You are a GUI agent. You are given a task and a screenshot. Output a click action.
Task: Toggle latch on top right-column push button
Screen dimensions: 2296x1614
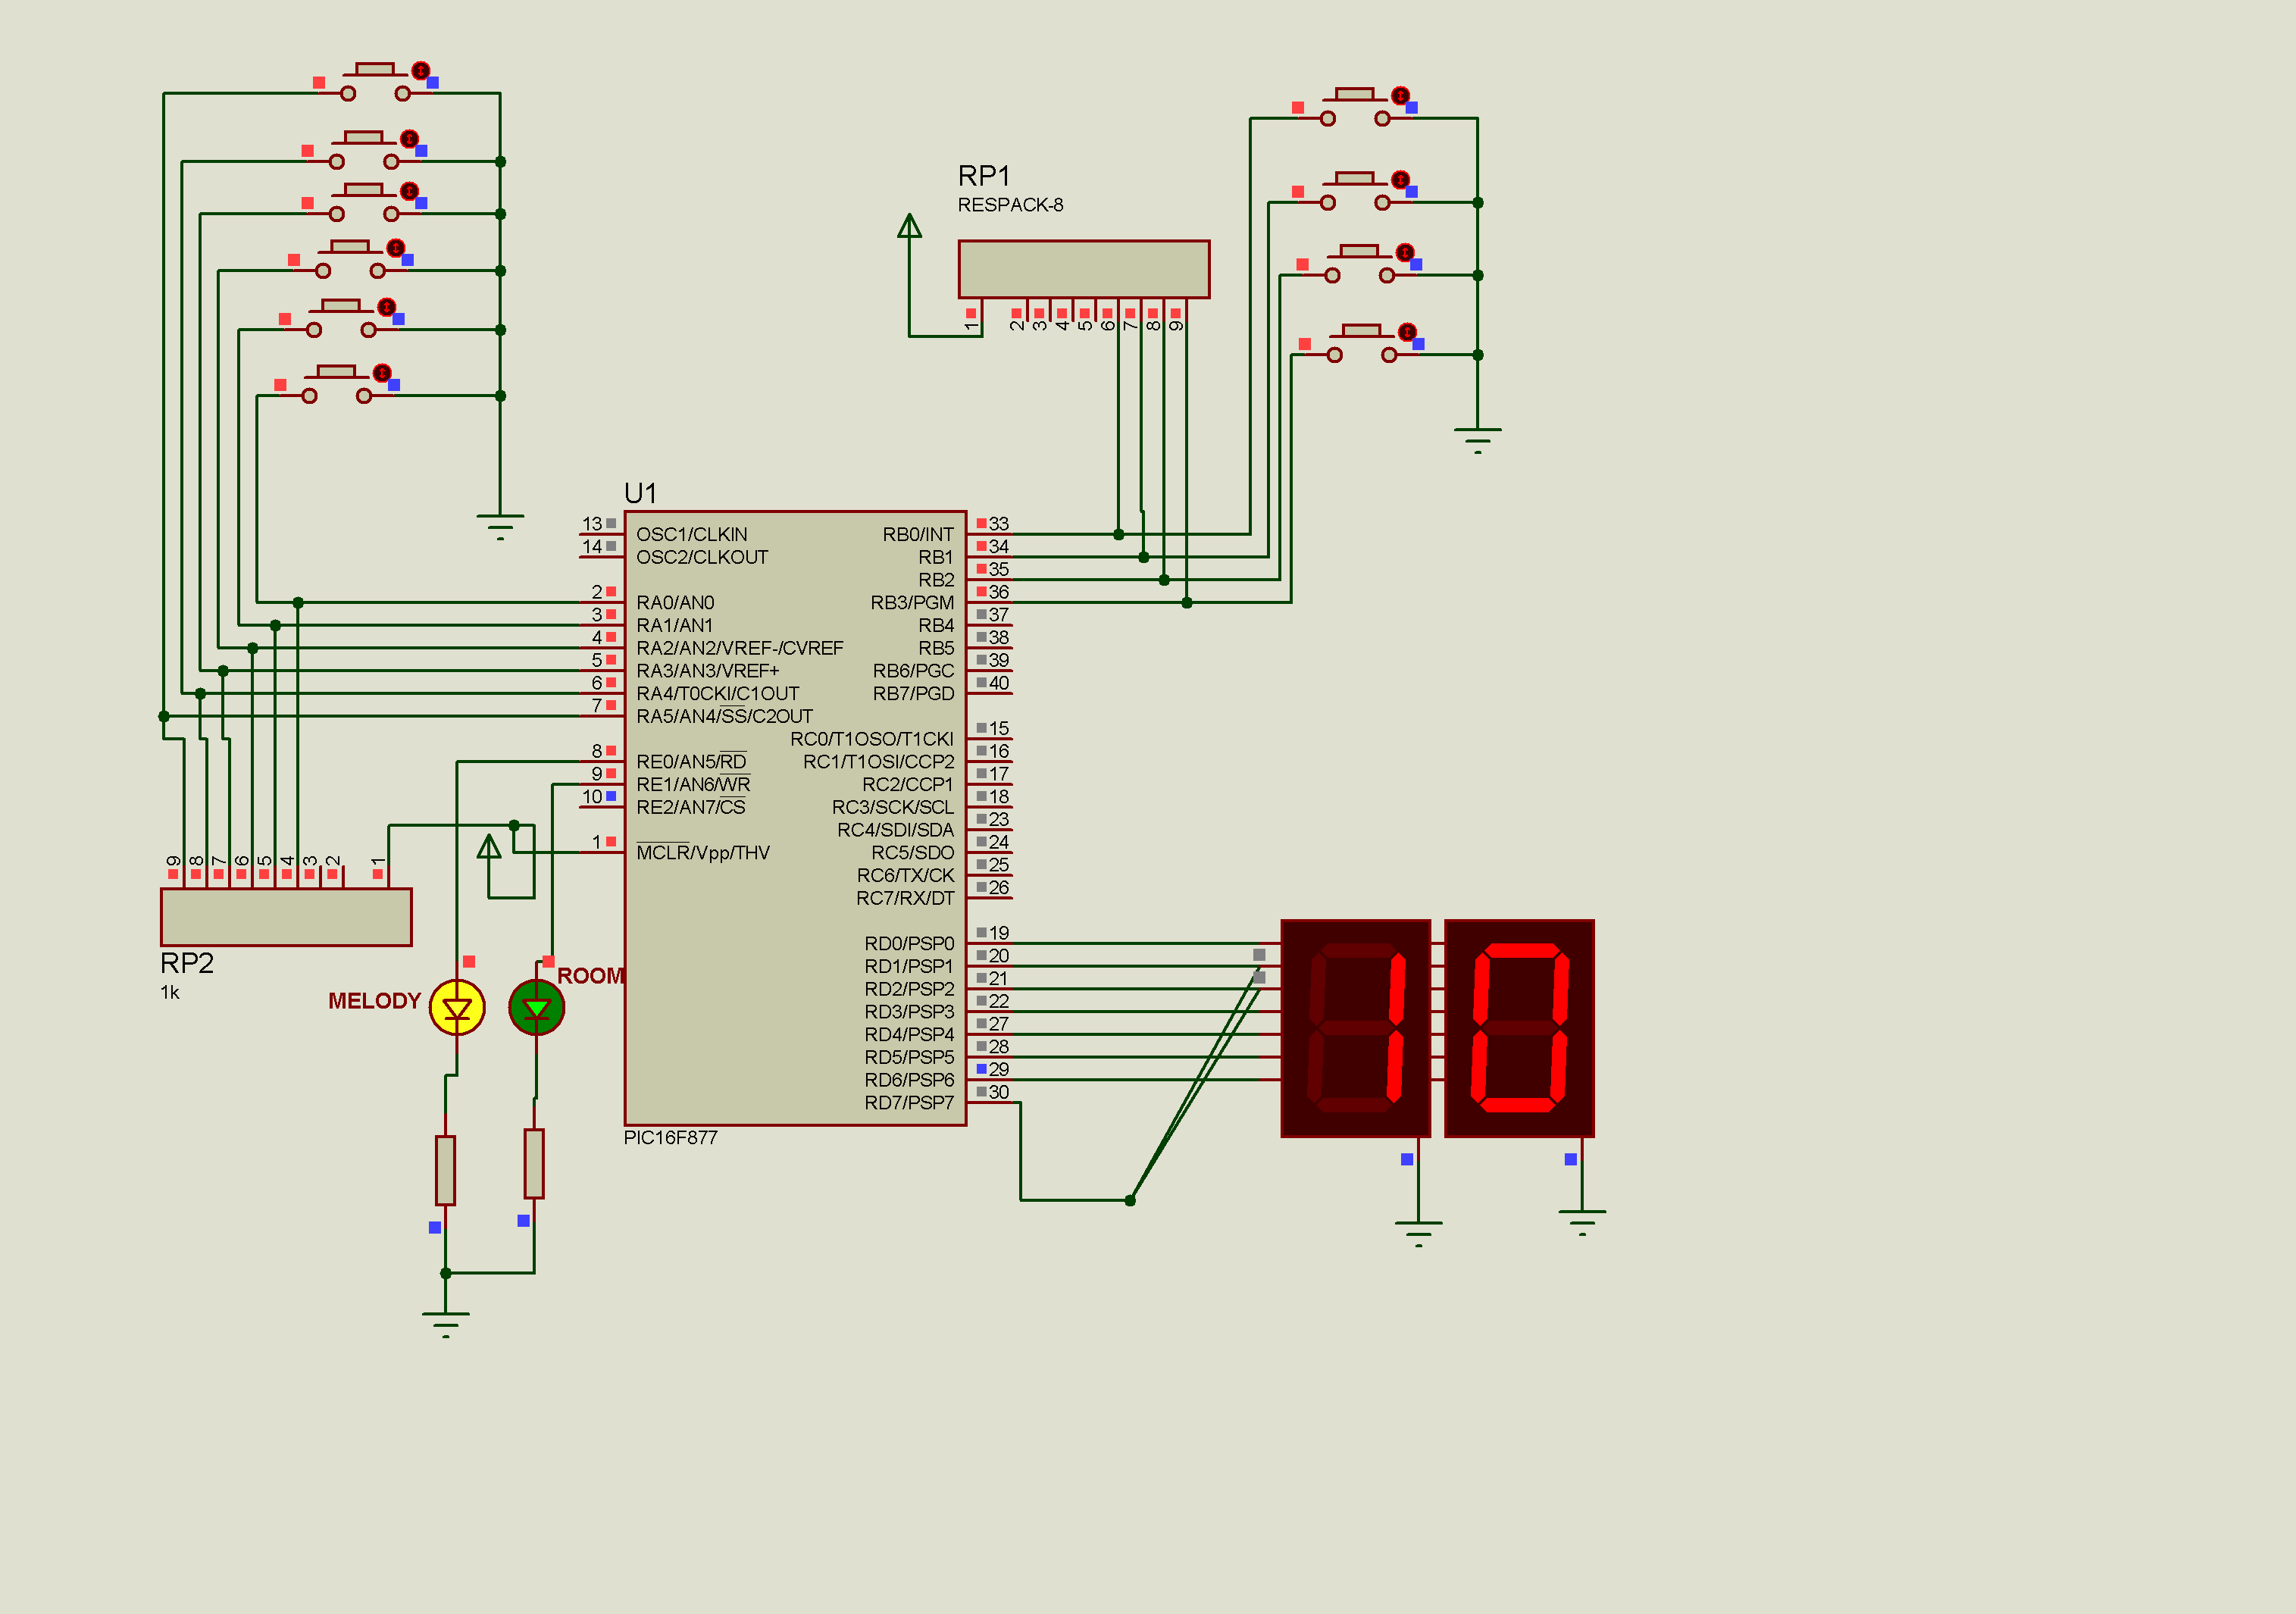pos(1400,95)
